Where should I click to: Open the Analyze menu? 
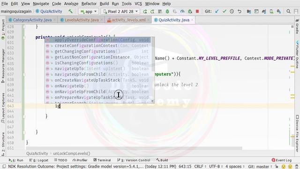click(x=71, y=4)
